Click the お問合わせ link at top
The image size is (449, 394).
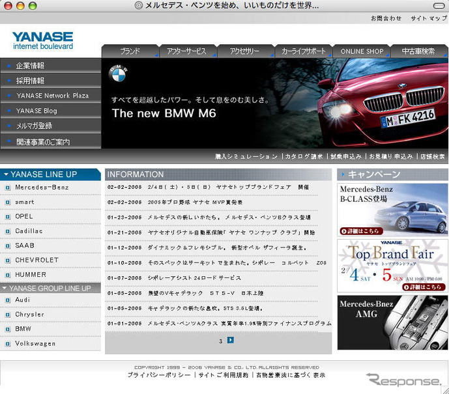pyautogui.click(x=386, y=18)
